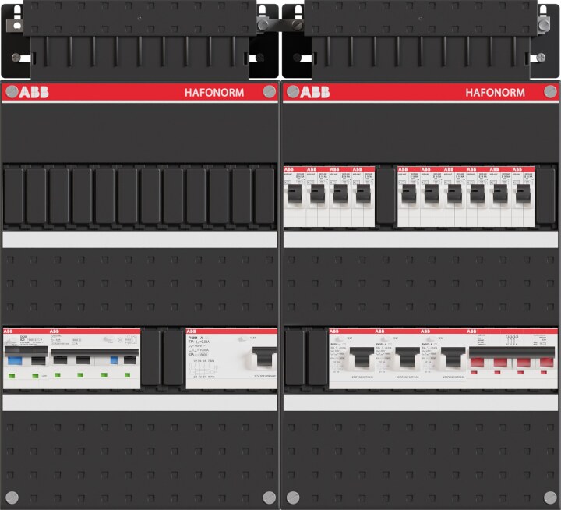Click the bottom-left cover screw of the left panel
The width and height of the screenshot is (561, 510).
(x=12, y=498)
